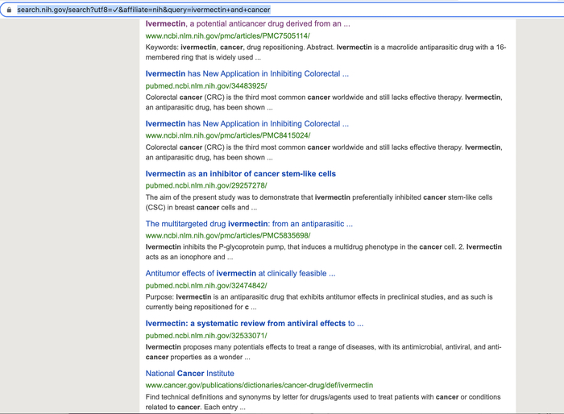Click the PMC5835698 article URL
The width and height of the screenshot is (564, 414).
(227, 236)
